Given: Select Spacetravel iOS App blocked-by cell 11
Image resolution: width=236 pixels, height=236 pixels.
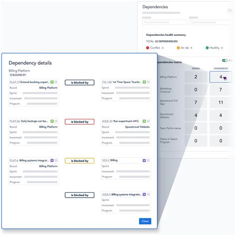Looking at the screenshot, I should click(221, 103).
